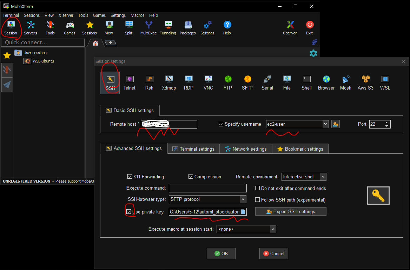Select the File session type
The height and width of the screenshot is (270, 410).
(x=287, y=83)
